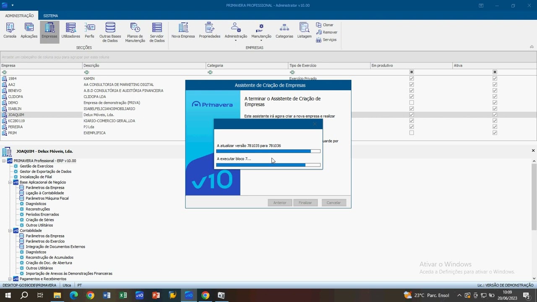Show hidden system tray icons
The height and width of the screenshot is (302, 537).
point(459,295)
